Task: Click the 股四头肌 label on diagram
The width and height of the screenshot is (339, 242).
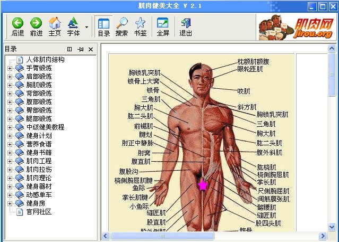Action: tap(268, 224)
